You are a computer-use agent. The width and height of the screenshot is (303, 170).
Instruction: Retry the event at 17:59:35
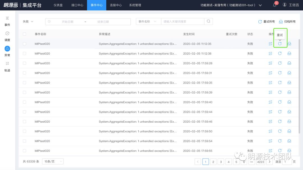coord(280,83)
